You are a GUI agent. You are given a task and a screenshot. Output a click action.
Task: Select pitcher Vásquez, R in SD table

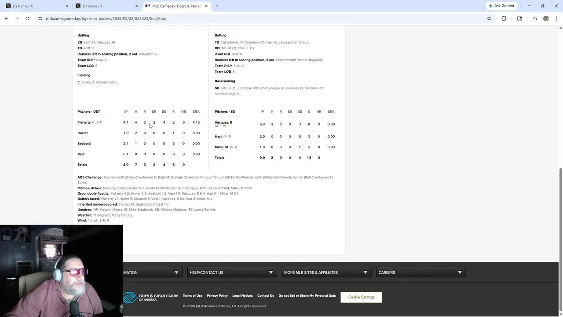(223, 122)
